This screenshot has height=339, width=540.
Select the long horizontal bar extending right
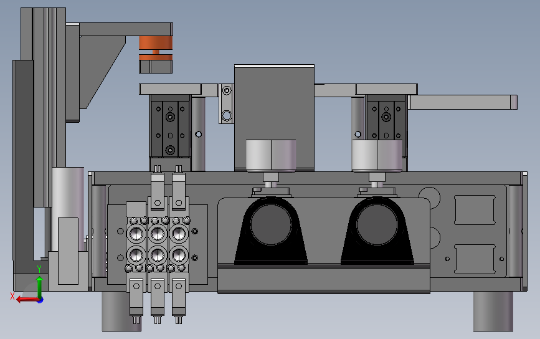(463, 102)
